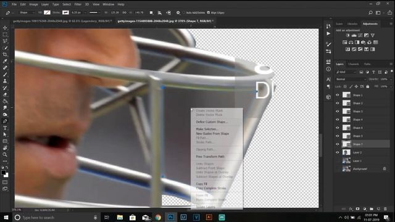The image size is (395, 222).
Task: Delete layer using trash icon
Action: point(385,209)
